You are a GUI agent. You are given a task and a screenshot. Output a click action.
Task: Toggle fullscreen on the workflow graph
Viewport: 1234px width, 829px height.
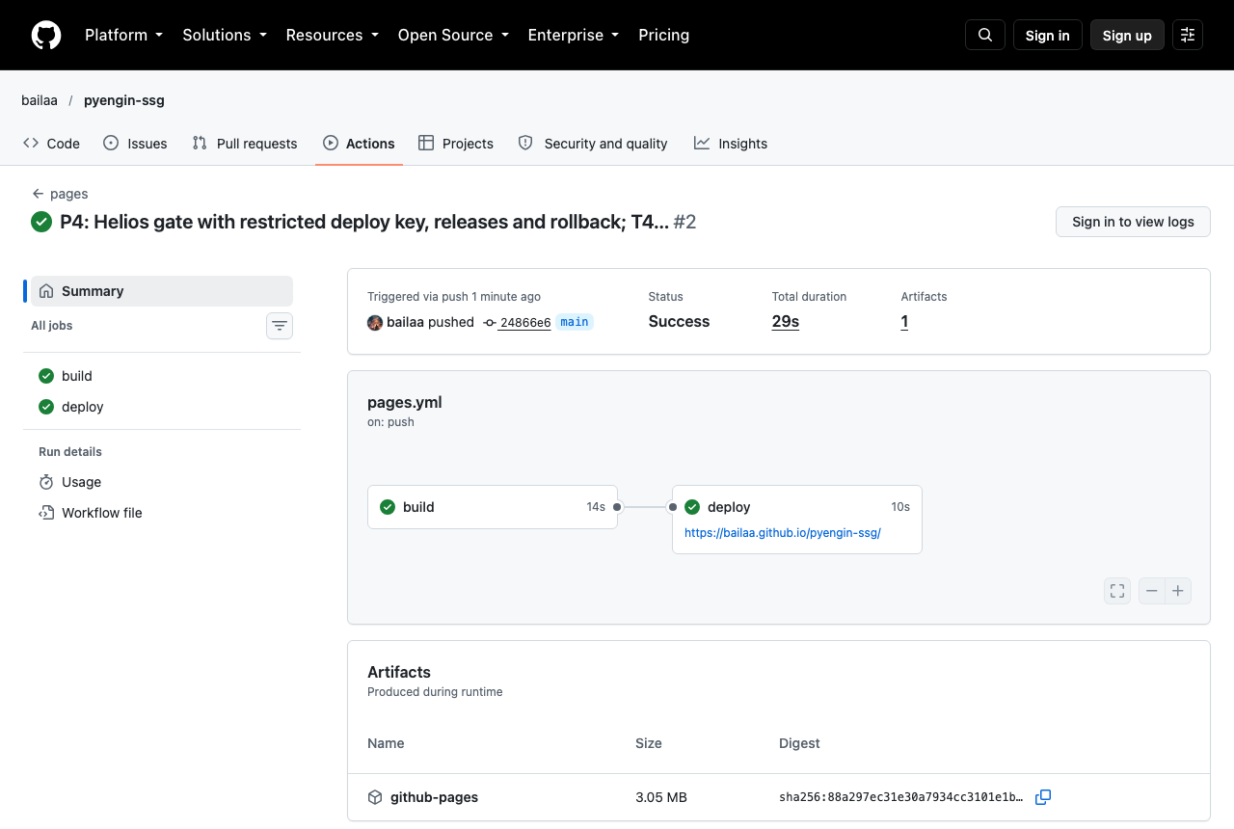tap(1117, 591)
